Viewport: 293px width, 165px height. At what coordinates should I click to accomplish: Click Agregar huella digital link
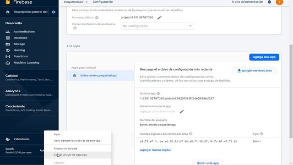[x=155, y=150]
